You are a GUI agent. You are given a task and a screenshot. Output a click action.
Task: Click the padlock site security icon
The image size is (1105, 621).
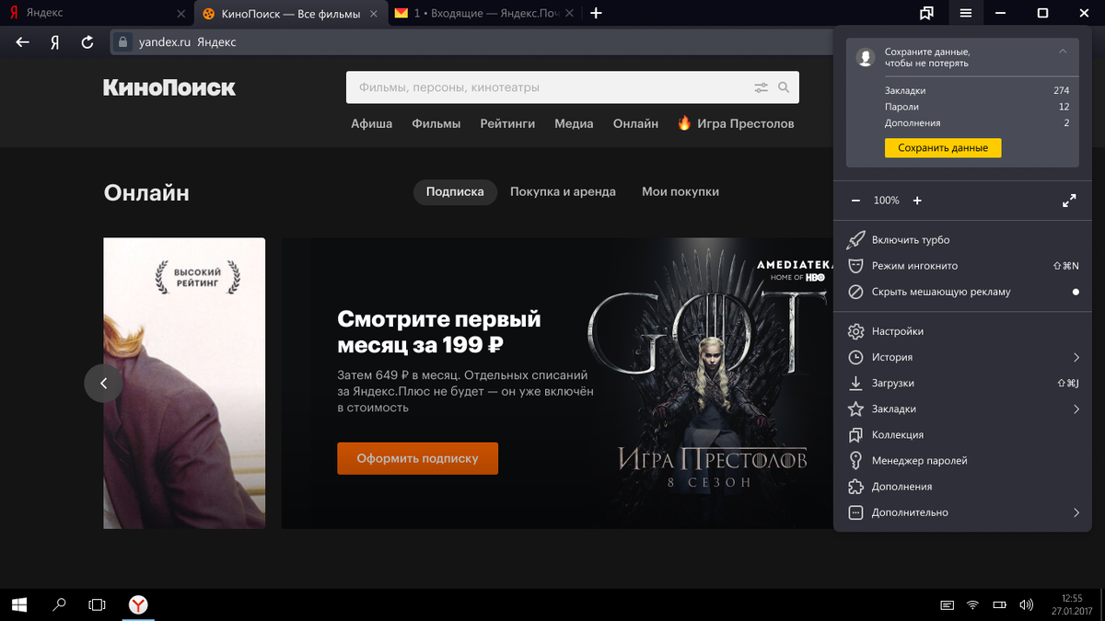click(122, 42)
